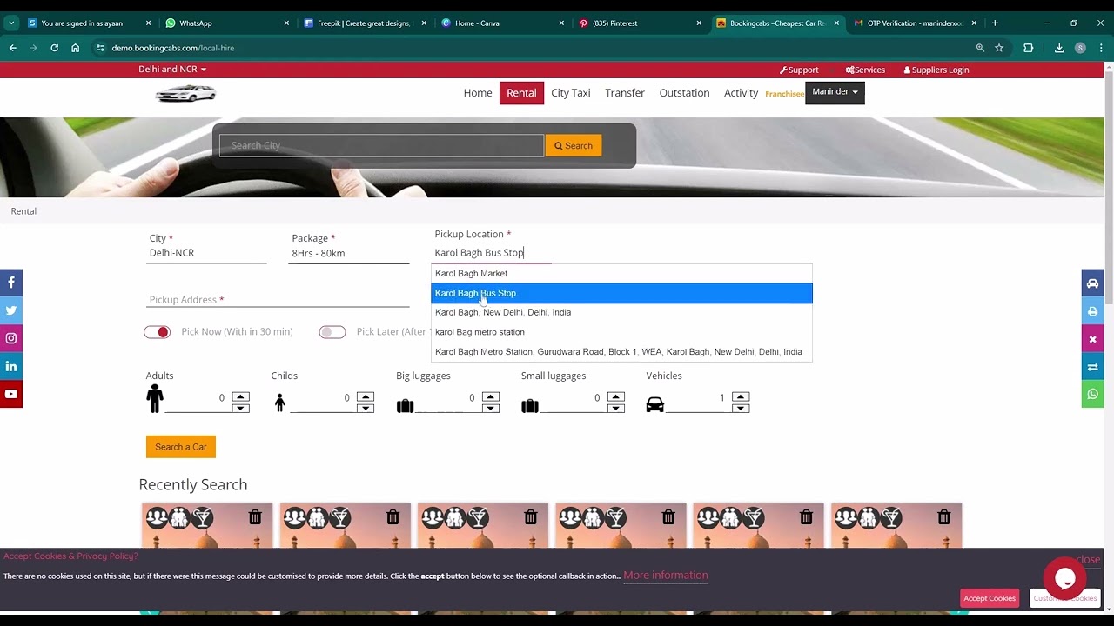
Task: Open the Package 8Hrs - 80km selector
Action: pyautogui.click(x=348, y=253)
